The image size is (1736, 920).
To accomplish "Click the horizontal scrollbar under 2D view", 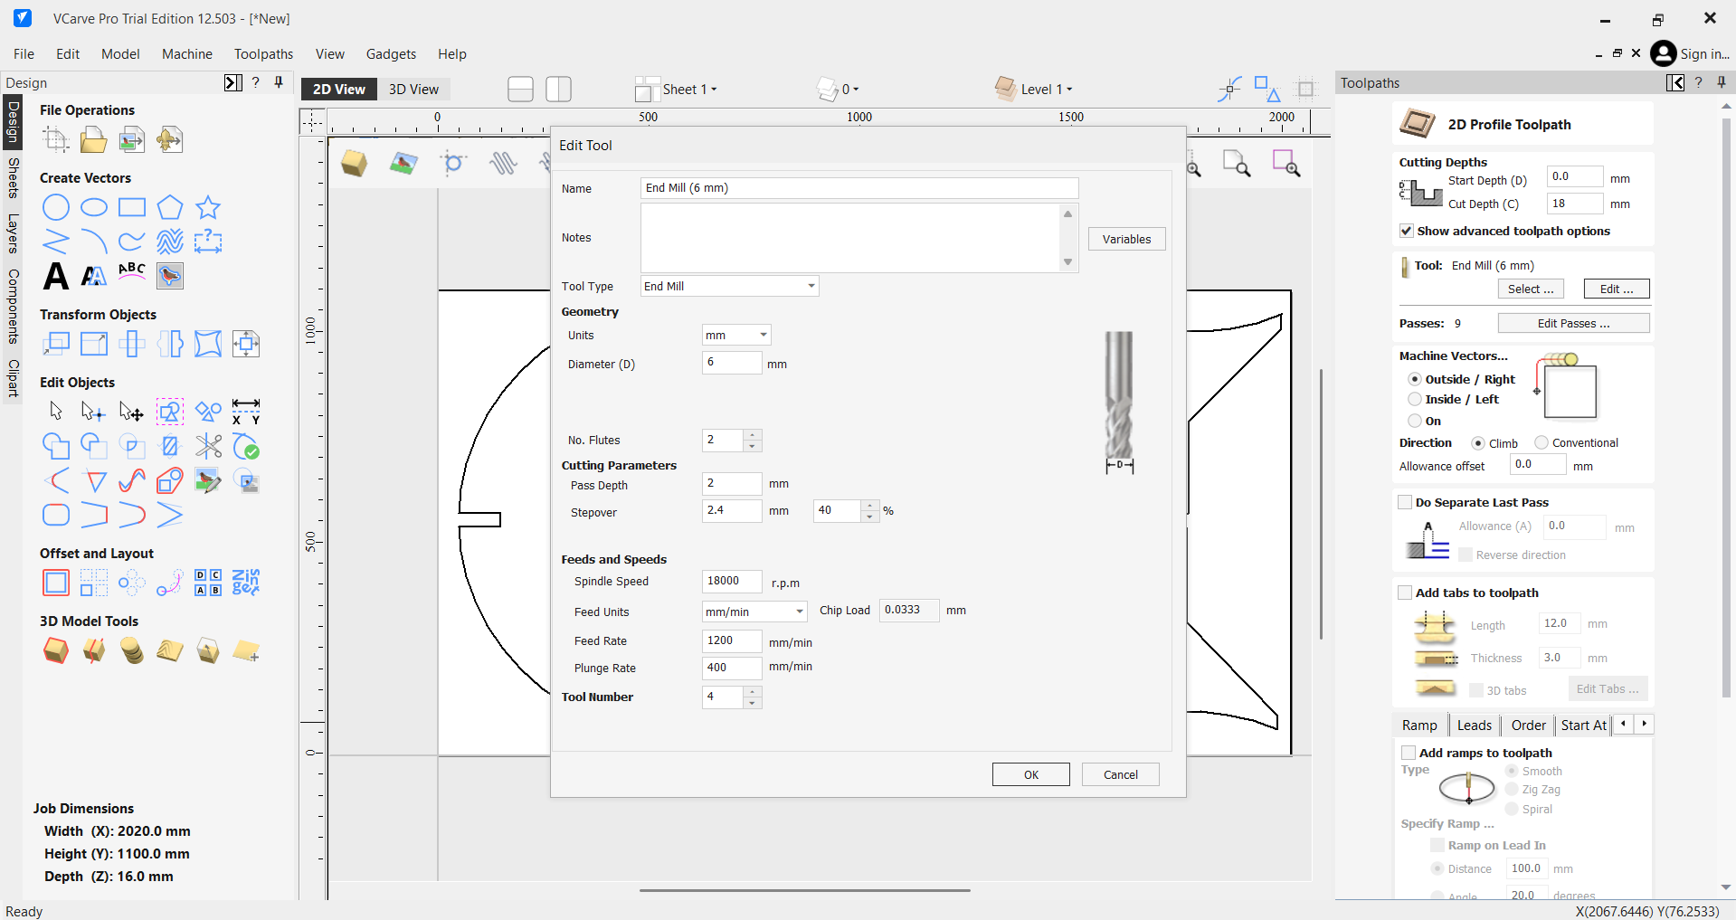I will click(x=804, y=890).
